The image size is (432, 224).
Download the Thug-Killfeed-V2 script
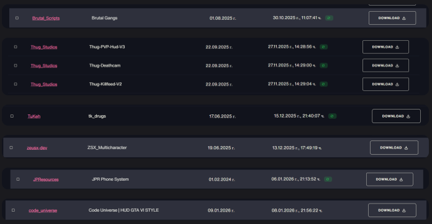385,84
